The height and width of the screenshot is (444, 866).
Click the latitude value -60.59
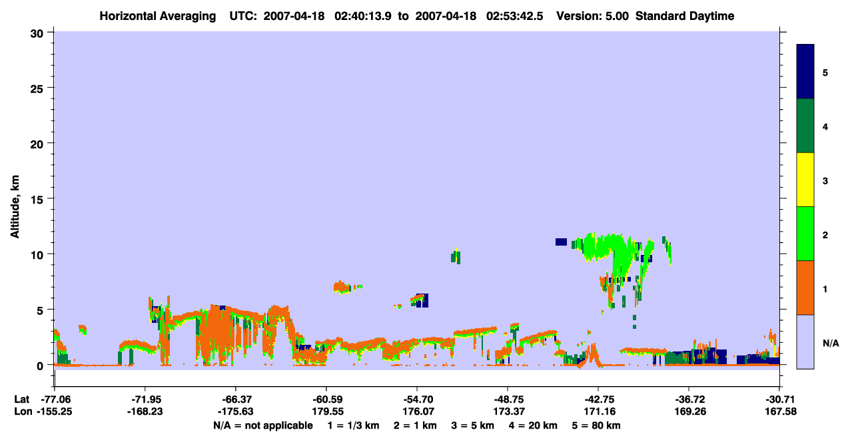pyautogui.click(x=326, y=399)
